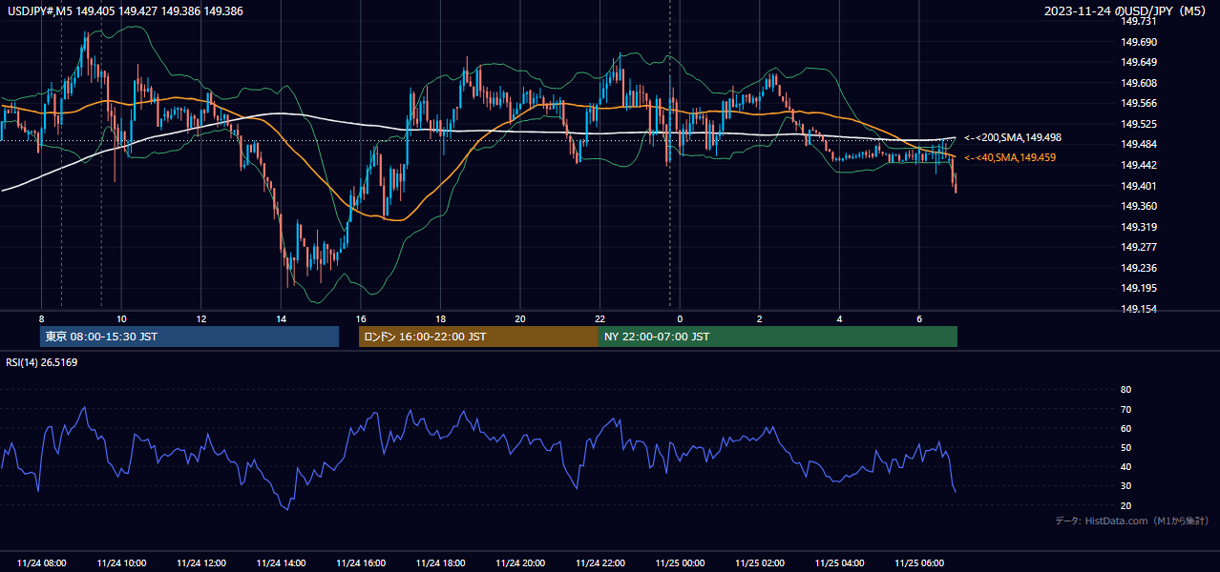
Task: Click the 11/24 08:00 date axis label
Action: [x=41, y=562]
